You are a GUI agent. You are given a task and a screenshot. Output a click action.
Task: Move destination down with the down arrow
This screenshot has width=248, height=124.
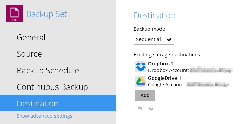coord(151,108)
